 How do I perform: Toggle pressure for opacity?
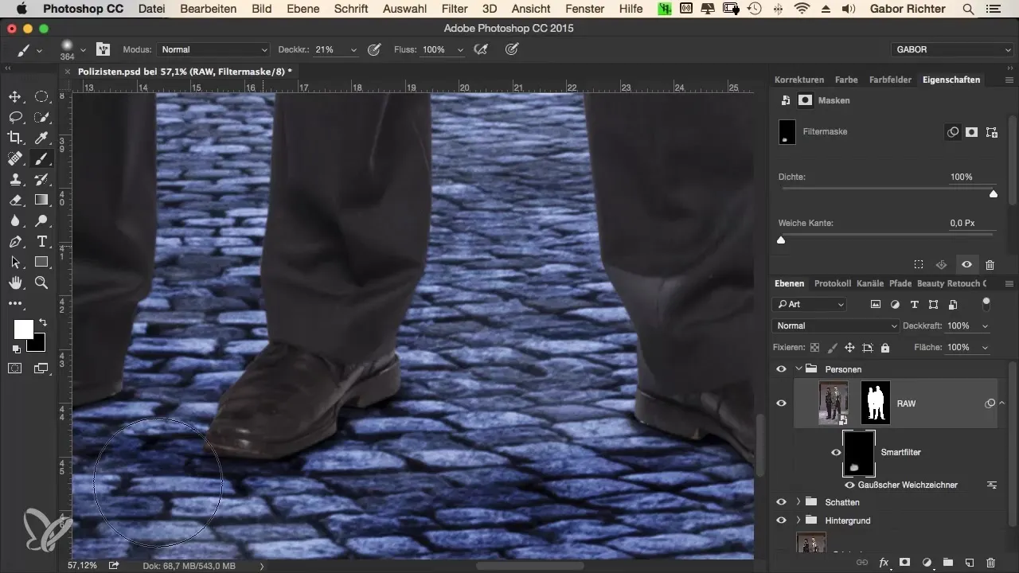tap(373, 49)
